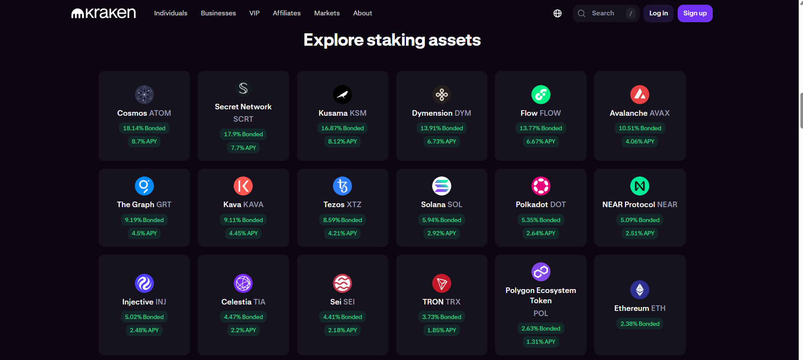
Task: Click the 2.51% APY badge
Action: [640, 233]
